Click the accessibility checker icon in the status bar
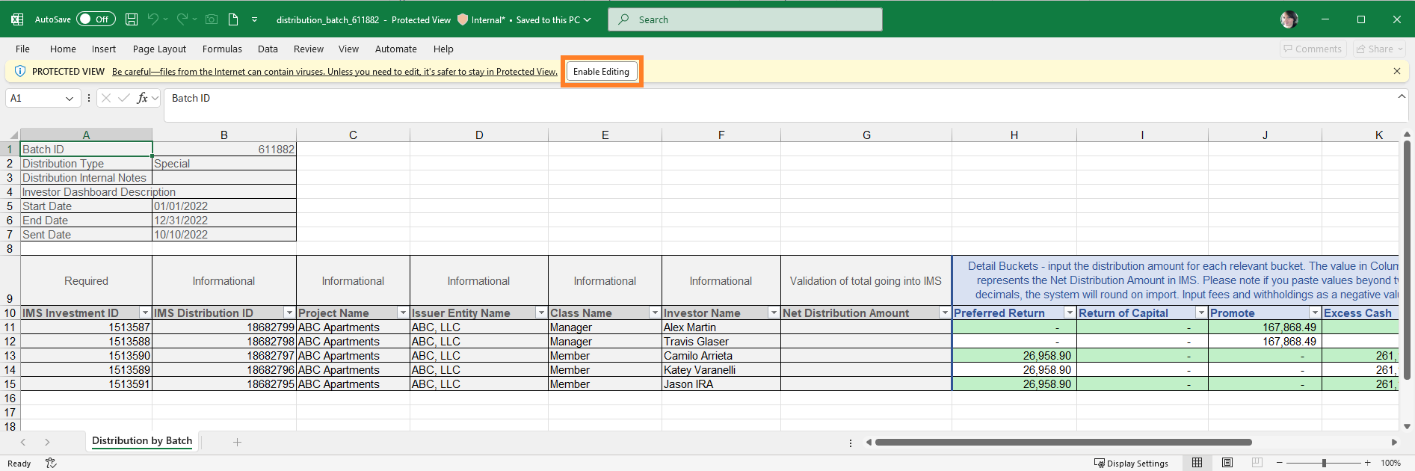The image size is (1415, 471). [x=51, y=464]
